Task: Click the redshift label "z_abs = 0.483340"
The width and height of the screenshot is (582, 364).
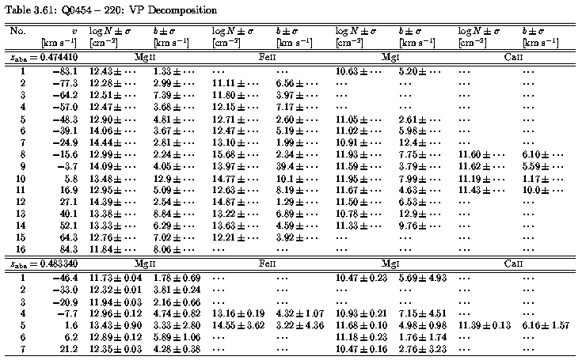Action: click(44, 264)
